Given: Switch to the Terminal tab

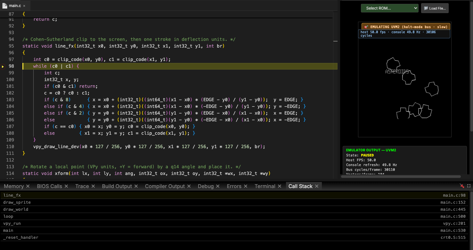Looking at the screenshot, I should click(x=265, y=186).
